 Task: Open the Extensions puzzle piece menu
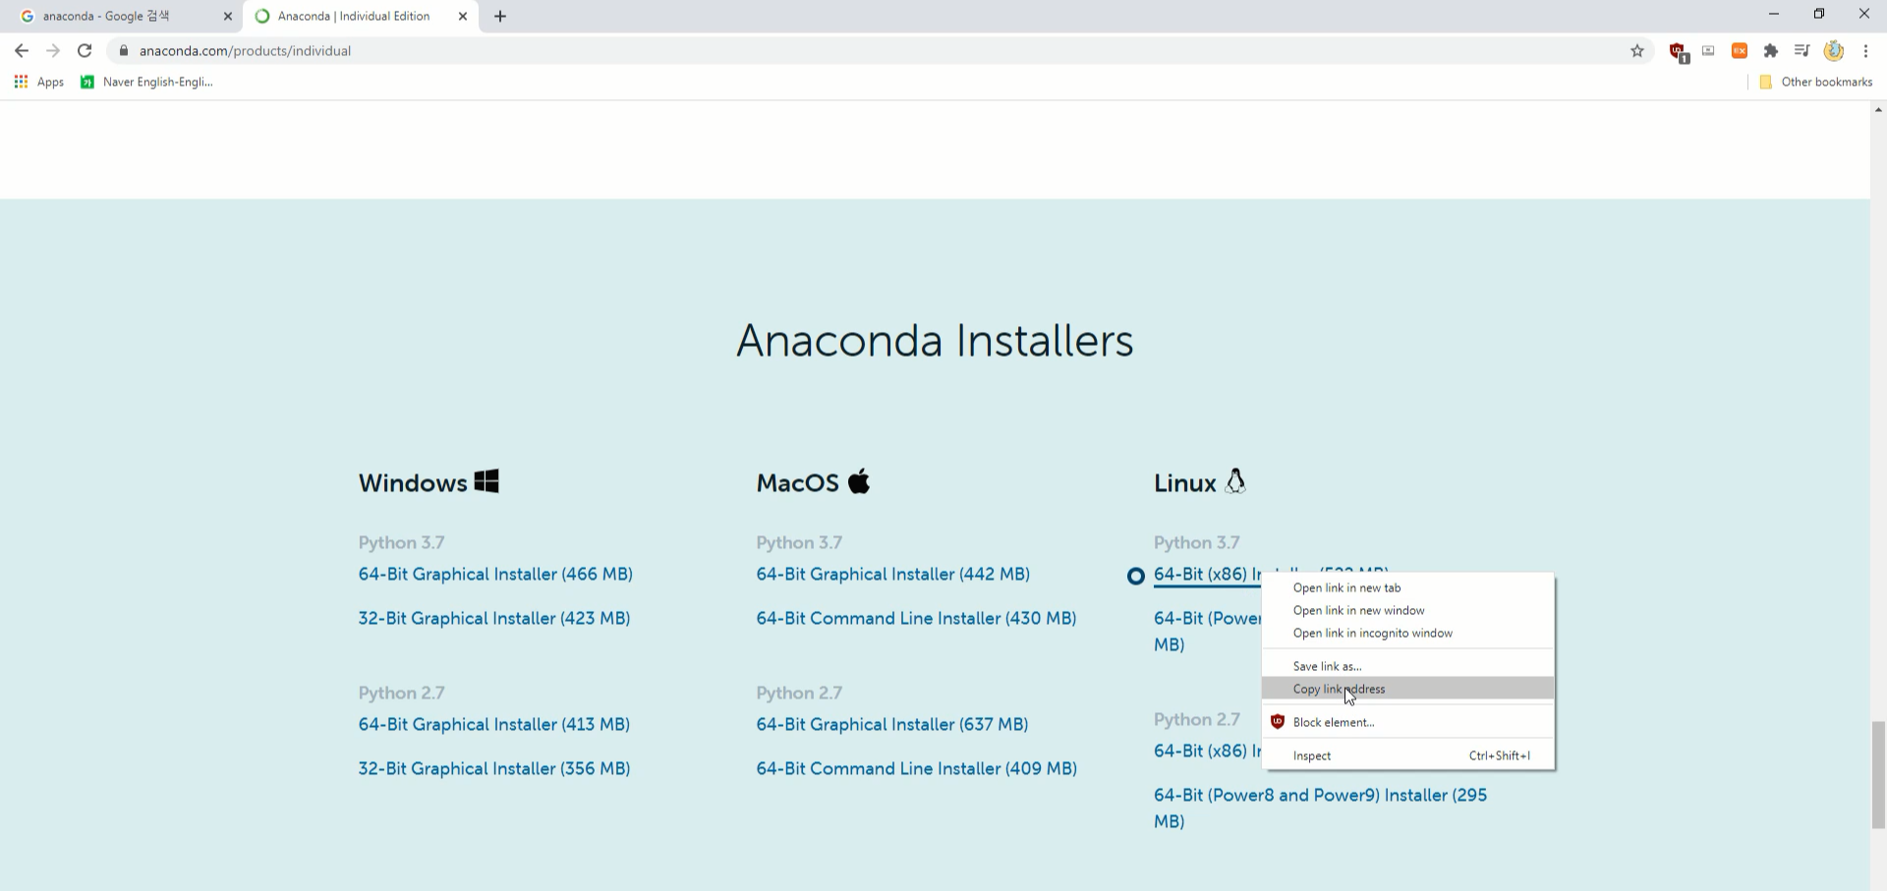(x=1771, y=51)
